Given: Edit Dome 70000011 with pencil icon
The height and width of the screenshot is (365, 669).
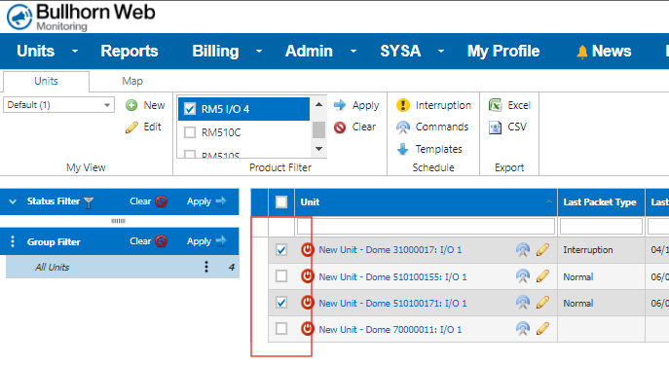Looking at the screenshot, I should coord(542,329).
